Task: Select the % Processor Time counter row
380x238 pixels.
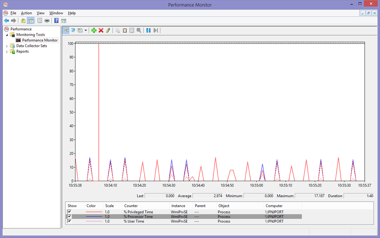Action: [x=184, y=217]
